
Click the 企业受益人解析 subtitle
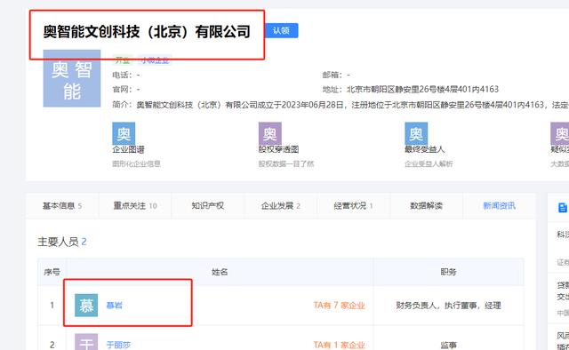pyautogui.click(x=429, y=163)
